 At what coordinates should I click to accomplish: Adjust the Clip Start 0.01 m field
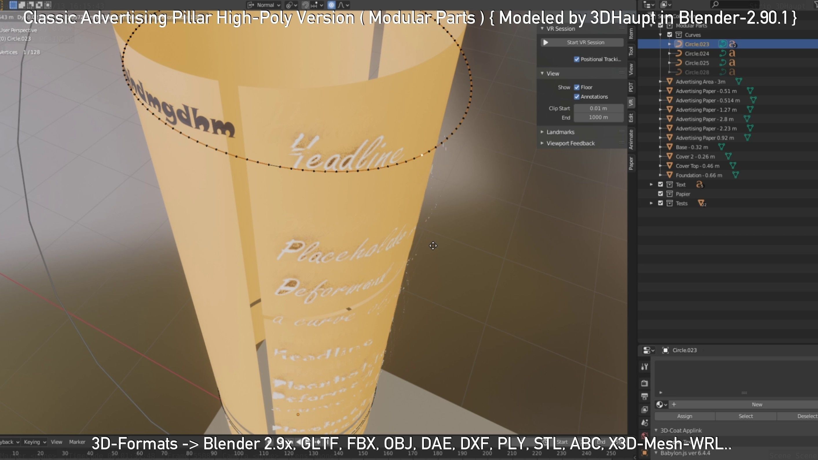[x=598, y=108]
